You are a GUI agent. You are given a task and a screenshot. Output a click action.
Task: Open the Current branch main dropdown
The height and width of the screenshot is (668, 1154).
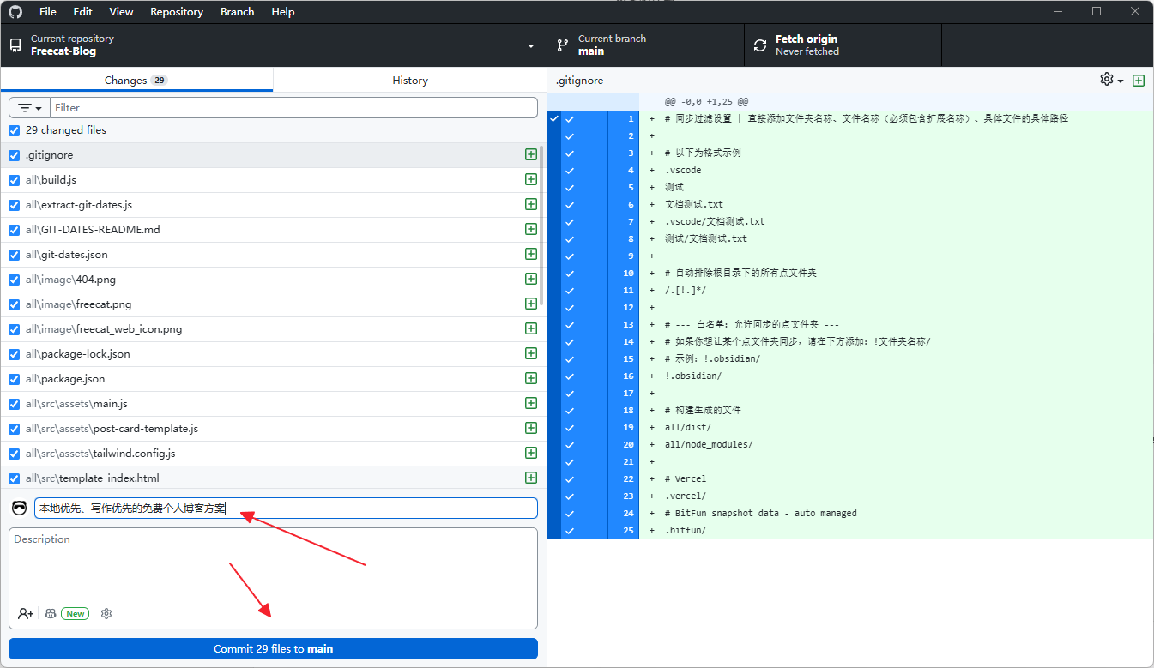[645, 45]
